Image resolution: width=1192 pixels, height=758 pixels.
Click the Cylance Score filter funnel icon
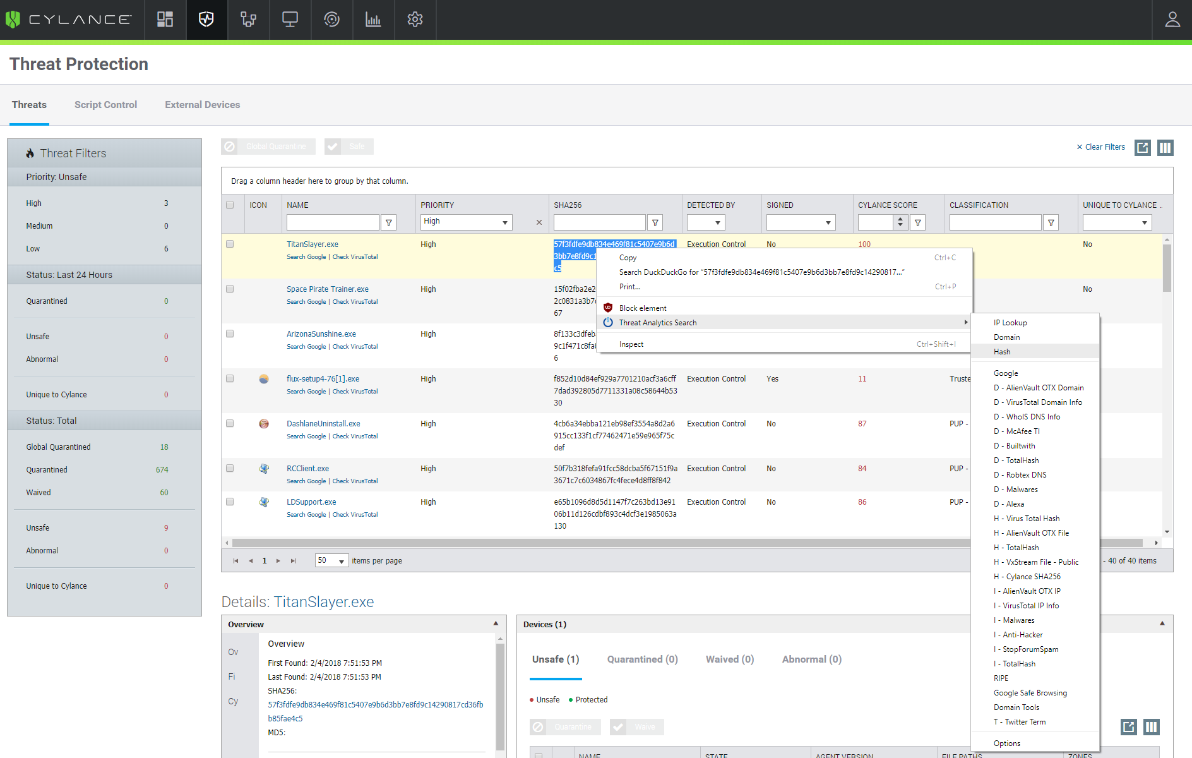[918, 222]
